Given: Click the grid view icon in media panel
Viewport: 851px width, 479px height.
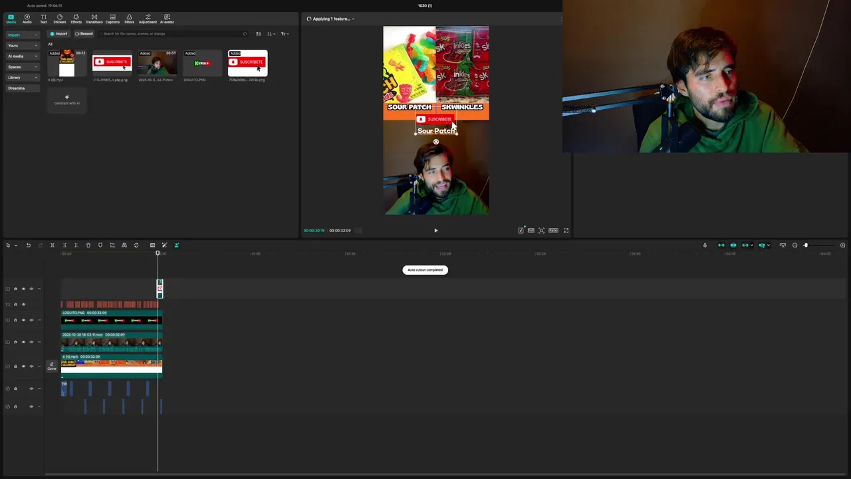Looking at the screenshot, I should pyautogui.click(x=259, y=34).
